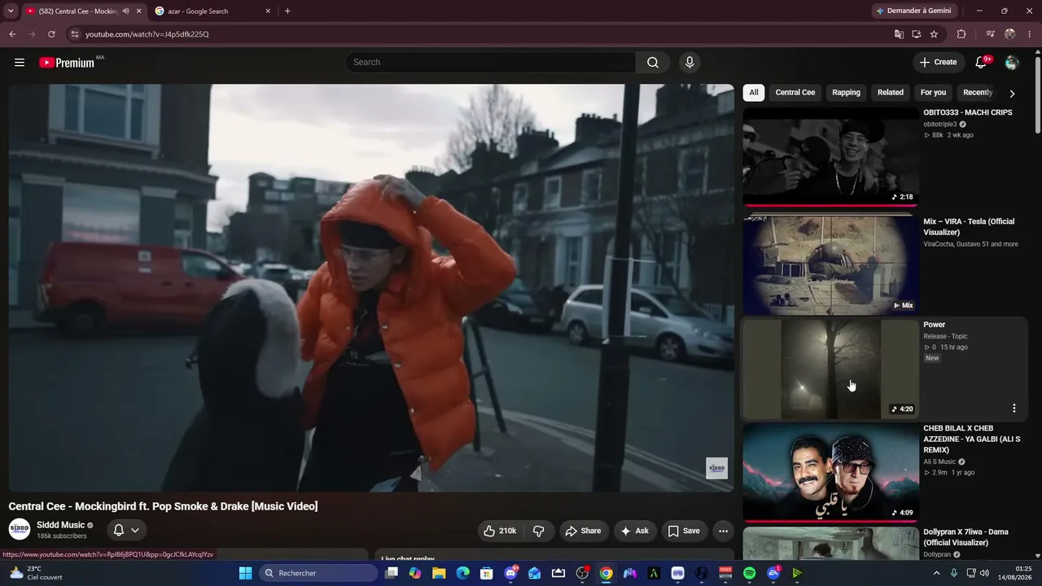Switch to the azar Google Search tab
Viewport: 1042px width, 586px height.
click(212, 11)
